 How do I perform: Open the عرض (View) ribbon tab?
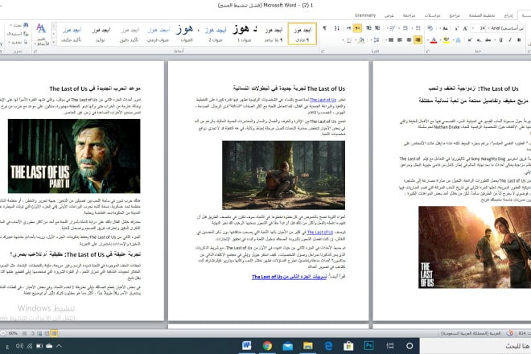click(x=389, y=15)
